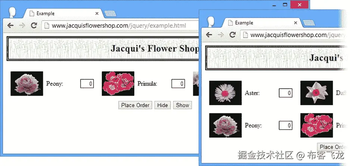This screenshot has height=166, width=350.
Task: Click the page icon in the right address bar
Action: tap(246, 35)
